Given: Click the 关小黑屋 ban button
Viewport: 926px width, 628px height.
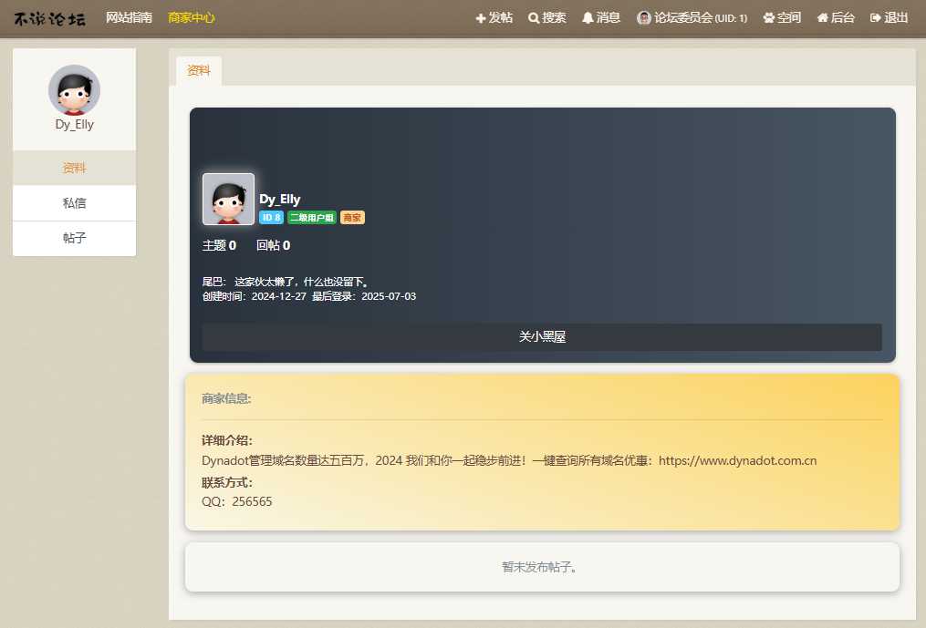Looking at the screenshot, I should point(541,336).
